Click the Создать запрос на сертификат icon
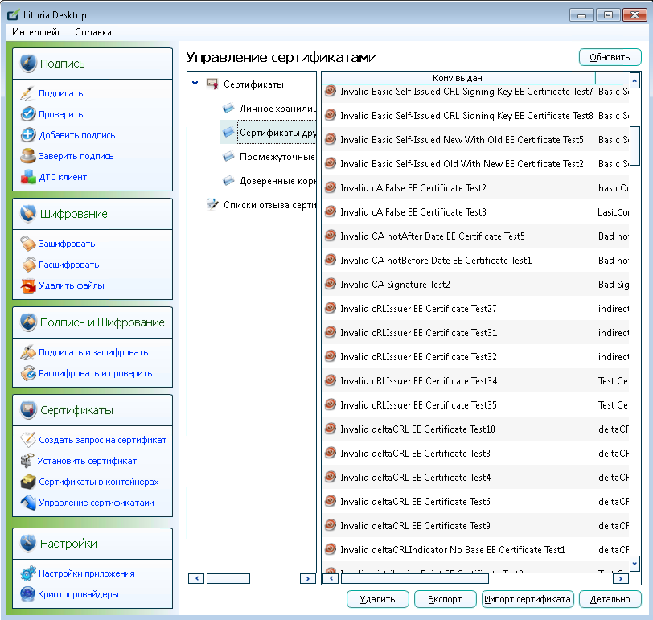This screenshot has height=620, width=653. click(28, 440)
